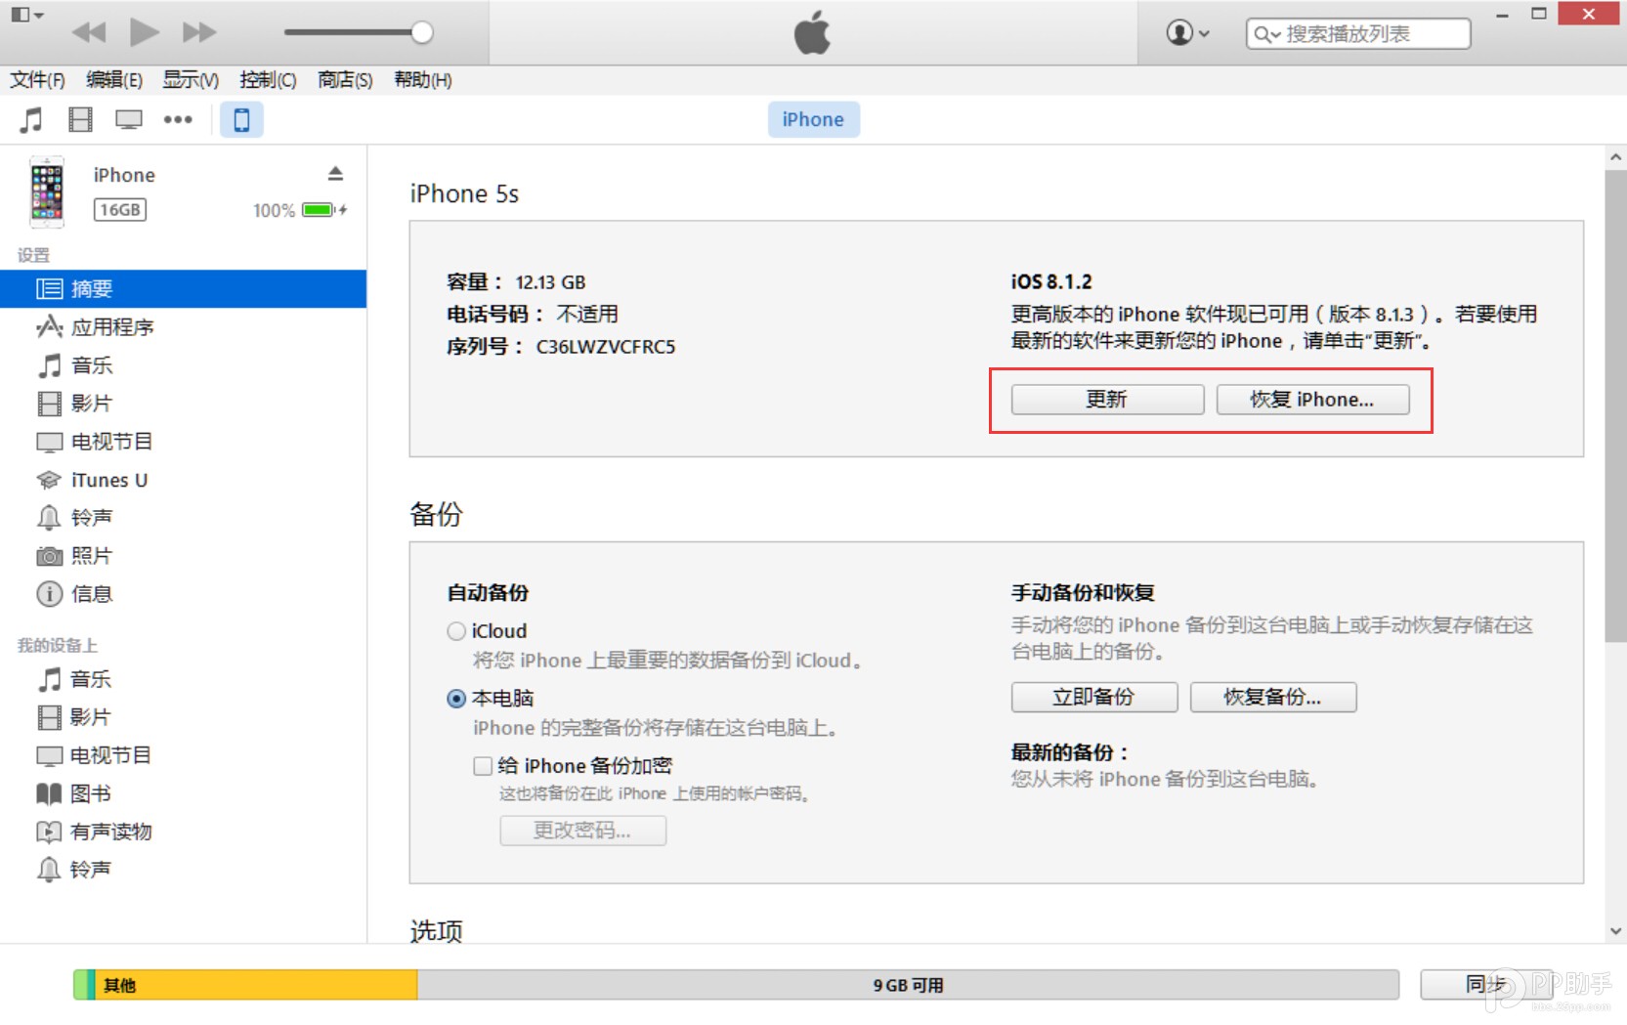Open the 照片 (Photos) section in sidebar
The width and height of the screenshot is (1627, 1025).
click(x=95, y=555)
